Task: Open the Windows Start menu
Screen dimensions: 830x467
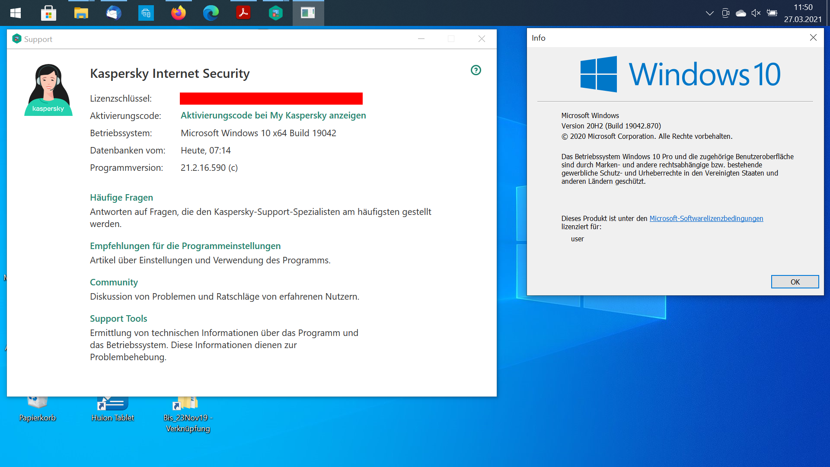Action: pos(16,13)
